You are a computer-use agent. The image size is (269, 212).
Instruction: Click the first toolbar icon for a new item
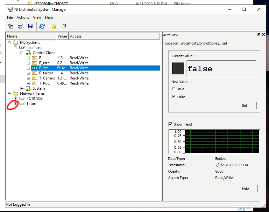pyautogui.click(x=11, y=26)
